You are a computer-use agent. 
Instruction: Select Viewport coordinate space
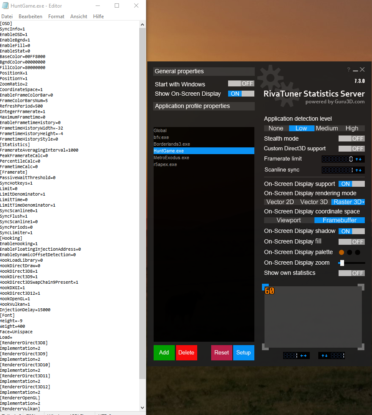289,220
